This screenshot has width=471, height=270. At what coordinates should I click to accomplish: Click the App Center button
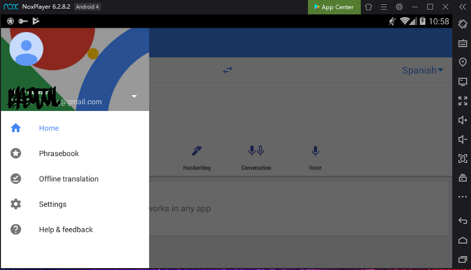click(x=333, y=7)
